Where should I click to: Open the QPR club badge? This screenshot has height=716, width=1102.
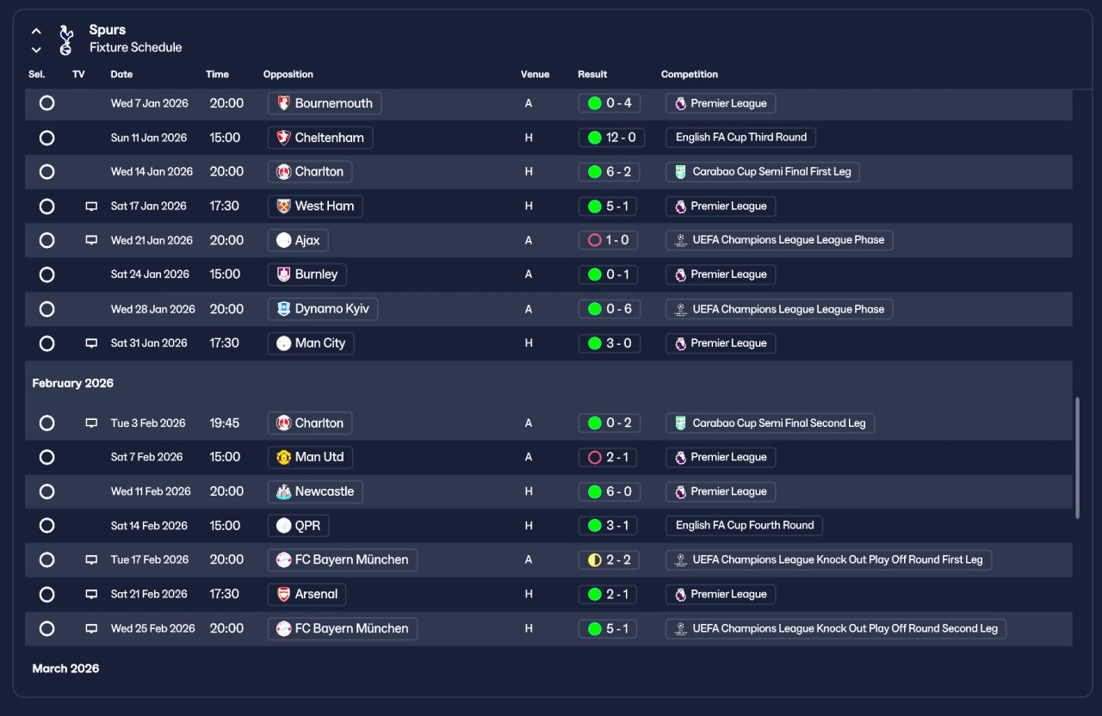coord(283,526)
